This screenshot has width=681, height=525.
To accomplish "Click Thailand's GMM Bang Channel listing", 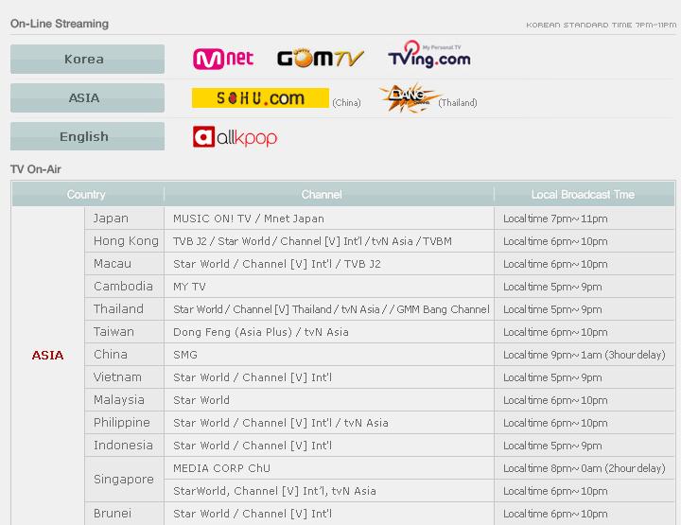I will tap(329, 308).
